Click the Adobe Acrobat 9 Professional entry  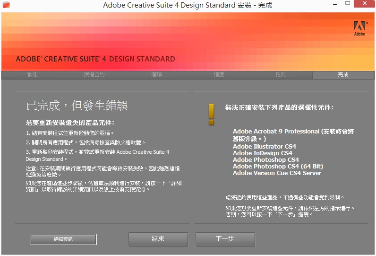click(293, 135)
